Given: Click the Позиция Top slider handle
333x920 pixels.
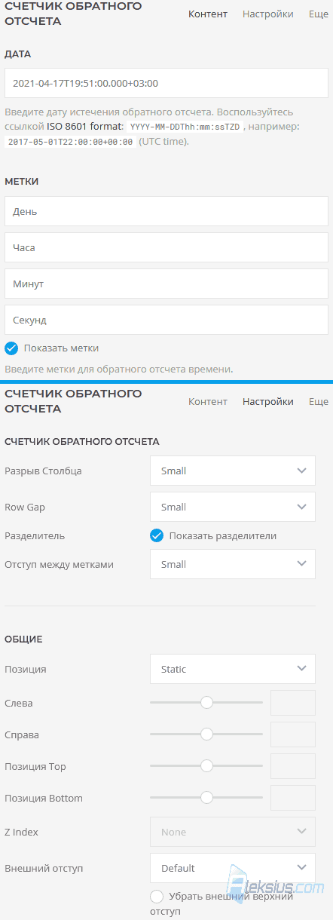Looking at the screenshot, I should pyautogui.click(x=206, y=766).
